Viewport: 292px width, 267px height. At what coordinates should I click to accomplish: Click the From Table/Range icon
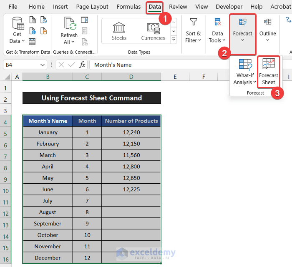click(x=32, y=42)
